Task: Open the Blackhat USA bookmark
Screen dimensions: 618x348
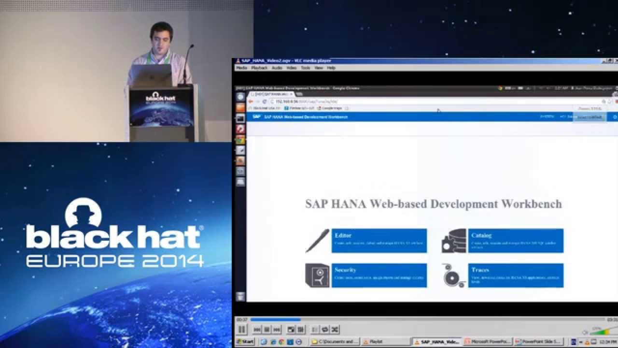Action: click(265, 108)
